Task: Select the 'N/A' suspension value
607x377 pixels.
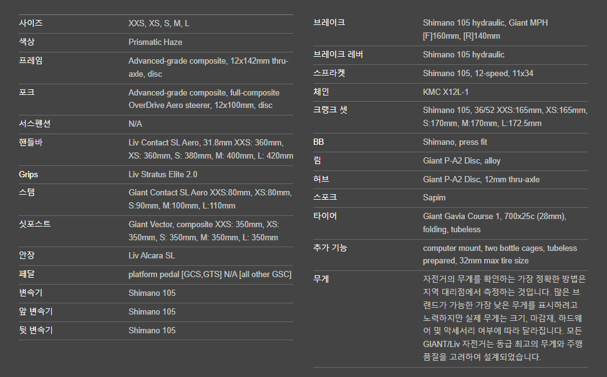Action: [135, 124]
